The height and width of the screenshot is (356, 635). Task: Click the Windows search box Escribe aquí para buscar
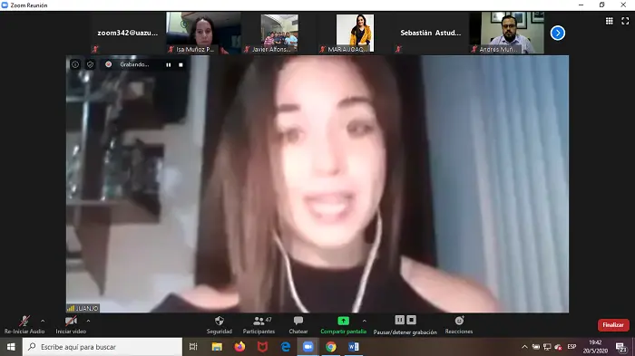pyautogui.click(x=103, y=347)
